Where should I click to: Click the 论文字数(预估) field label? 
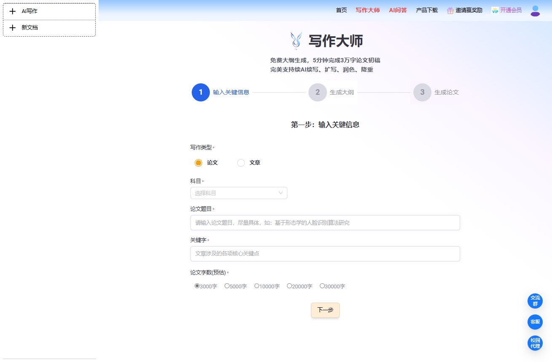click(208, 273)
